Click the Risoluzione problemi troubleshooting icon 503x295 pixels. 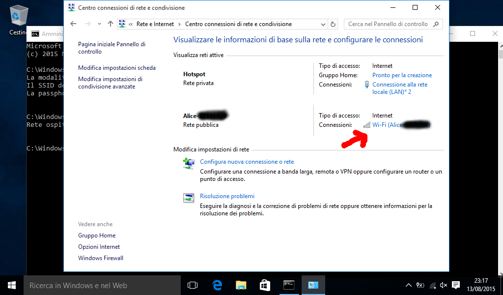pos(189,198)
